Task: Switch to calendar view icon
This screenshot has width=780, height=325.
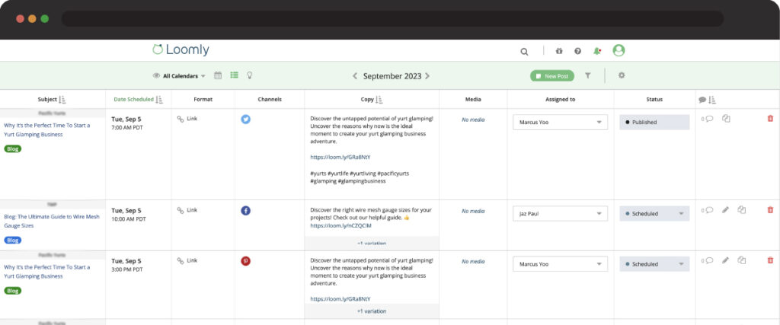Action: click(x=218, y=75)
